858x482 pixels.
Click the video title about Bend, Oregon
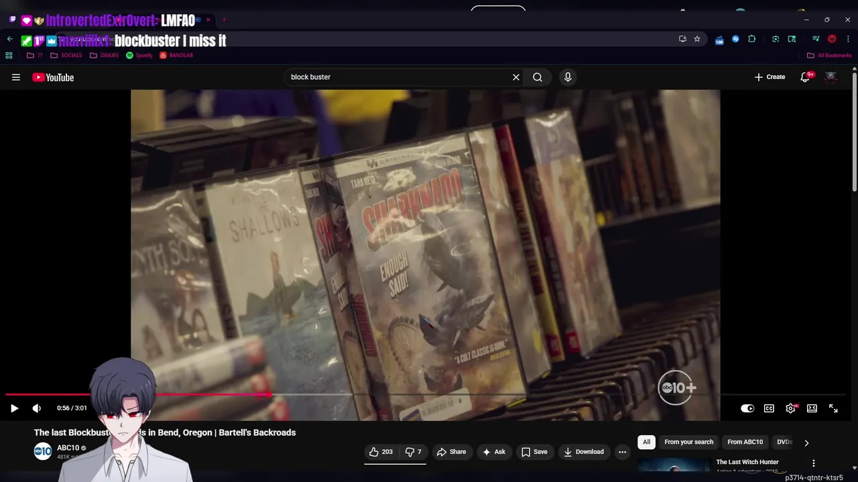[x=165, y=432]
